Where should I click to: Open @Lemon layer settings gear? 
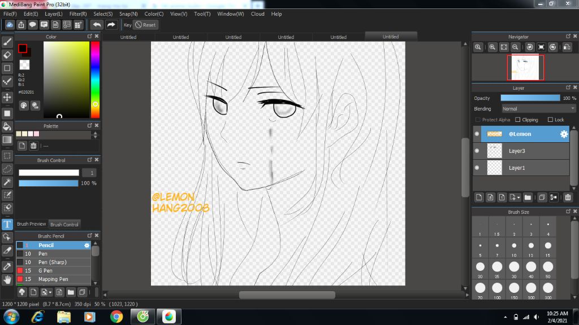564,134
